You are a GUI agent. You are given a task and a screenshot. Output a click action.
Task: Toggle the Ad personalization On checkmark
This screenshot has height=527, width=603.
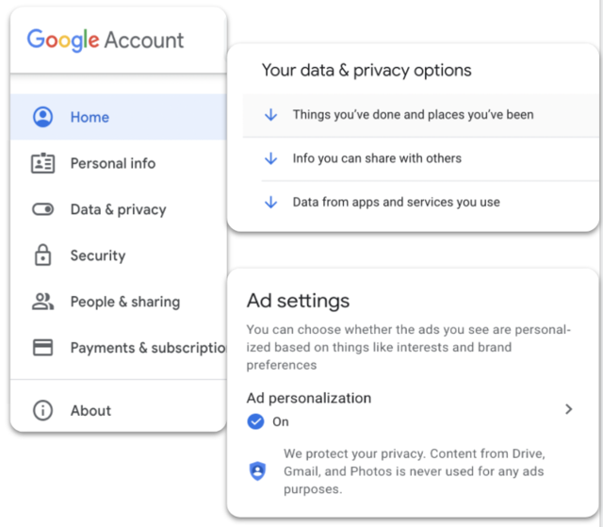point(255,421)
